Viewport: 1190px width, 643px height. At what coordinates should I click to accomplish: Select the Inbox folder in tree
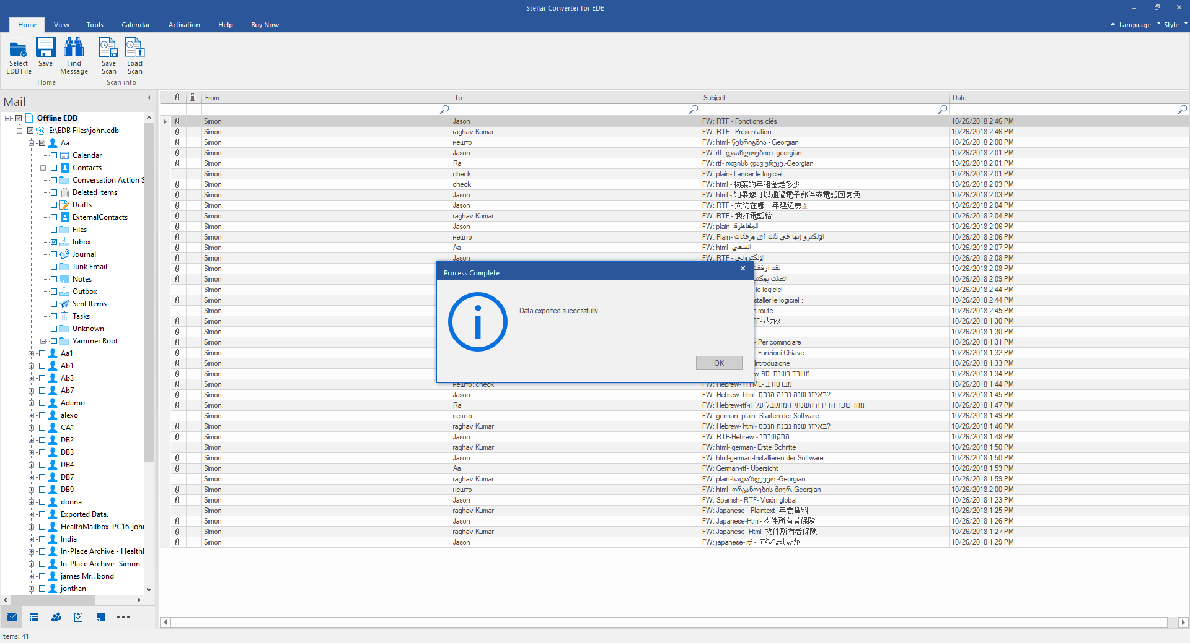tap(81, 242)
